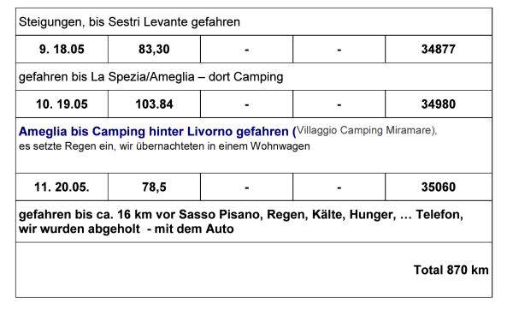
Task: Click the odometer value 34877
Action: pyautogui.click(x=439, y=49)
